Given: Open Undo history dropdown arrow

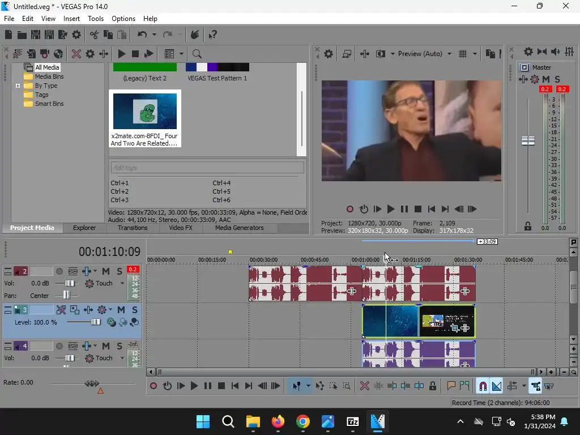Looking at the screenshot, I should tap(154, 35).
